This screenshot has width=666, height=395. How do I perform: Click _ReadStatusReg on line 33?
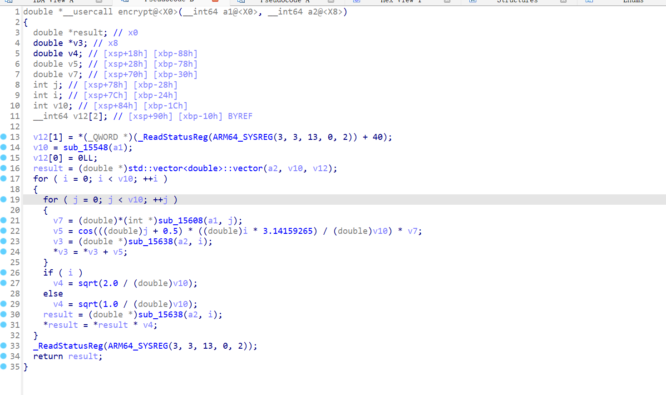pos(68,346)
